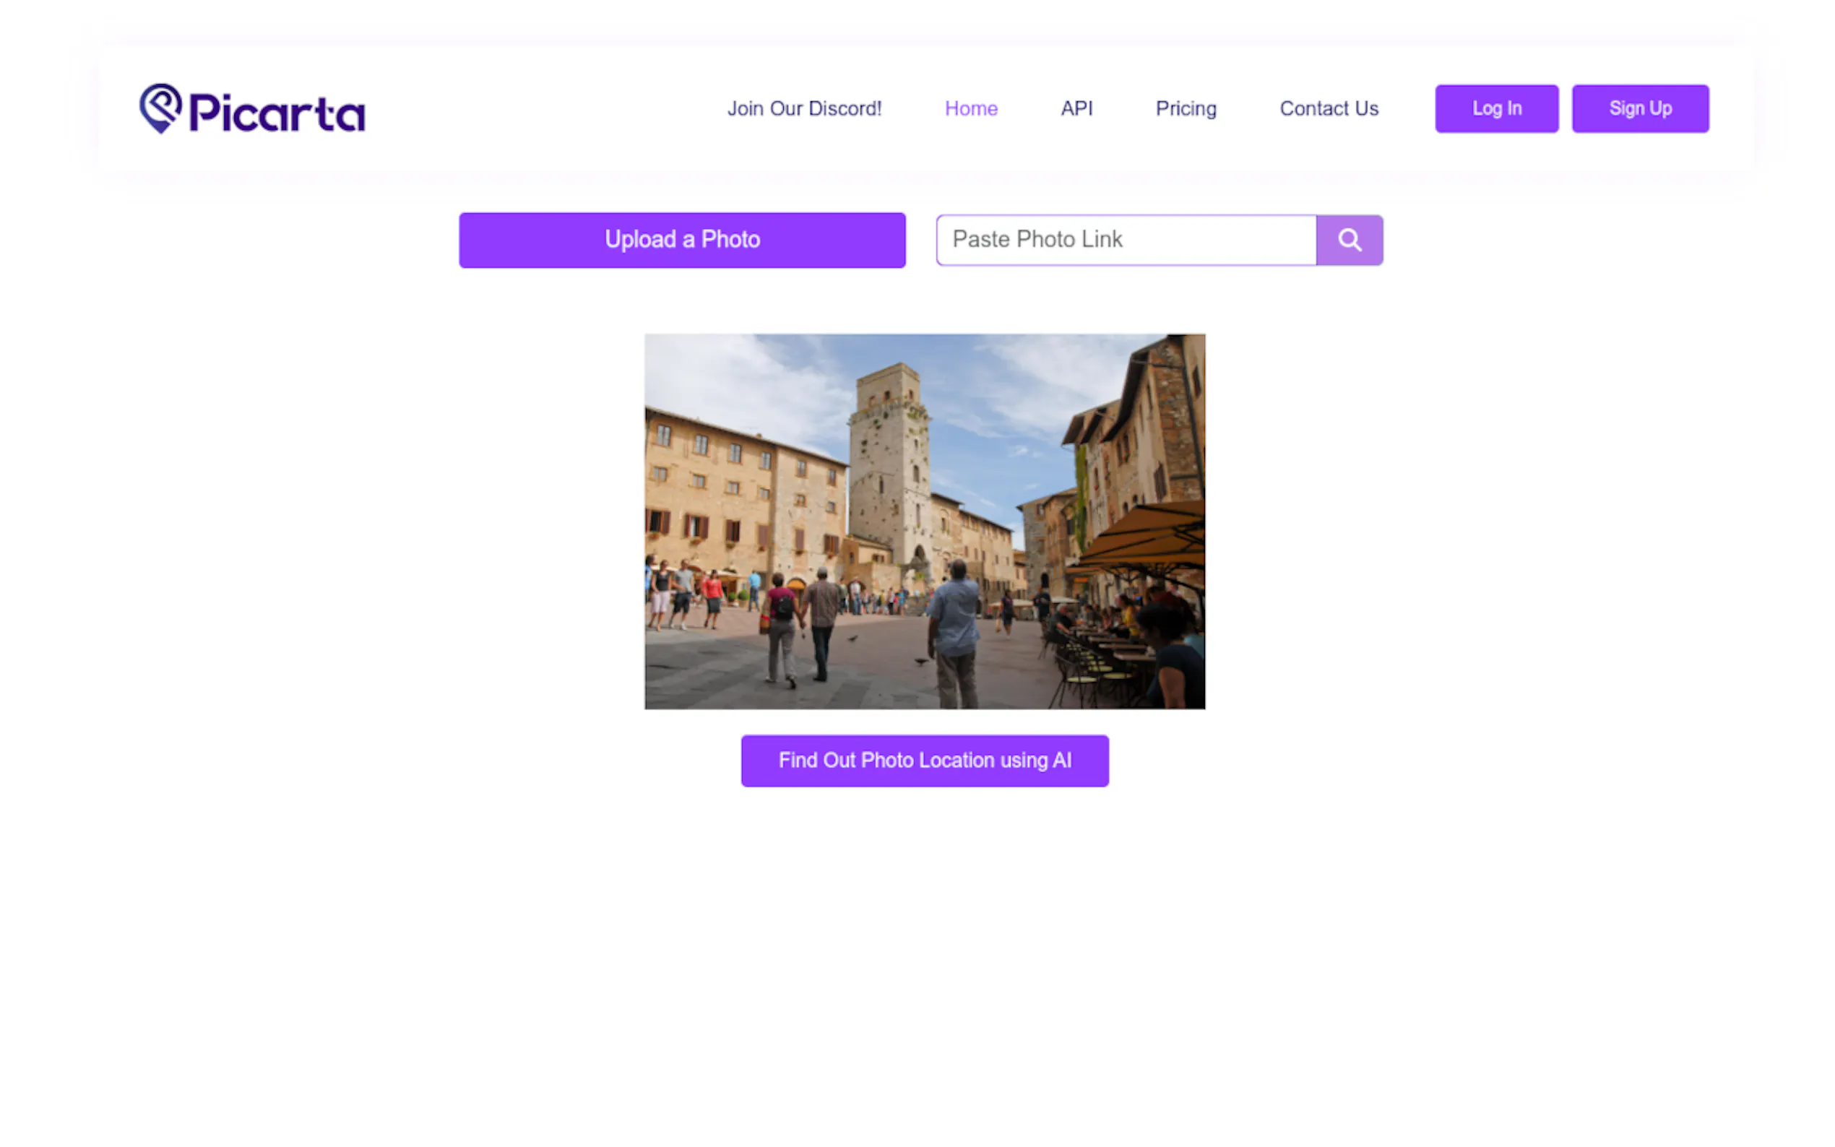Open the API menu item
The height and width of the screenshot is (1147, 1835).
tap(1076, 108)
